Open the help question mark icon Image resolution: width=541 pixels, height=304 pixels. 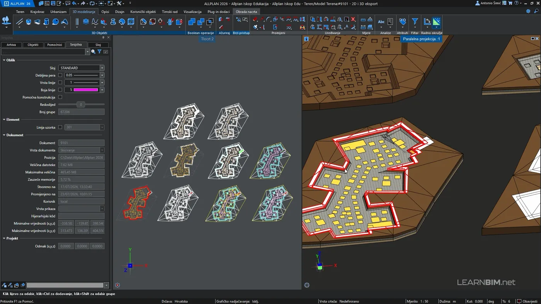pos(516,3)
